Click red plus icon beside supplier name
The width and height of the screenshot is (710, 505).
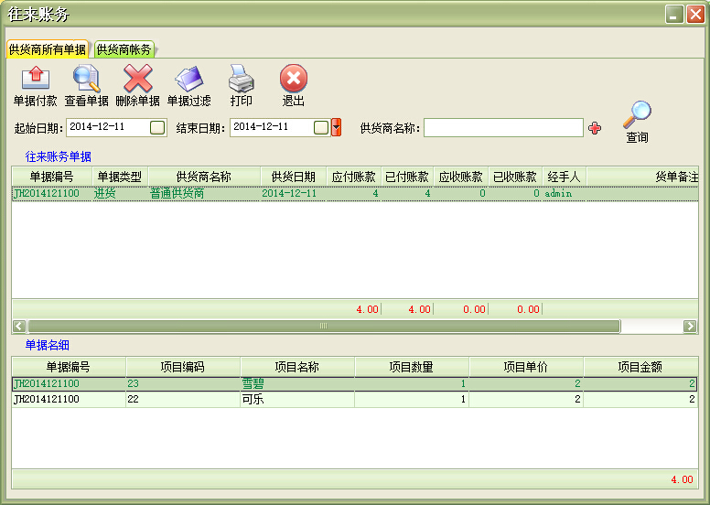click(595, 128)
